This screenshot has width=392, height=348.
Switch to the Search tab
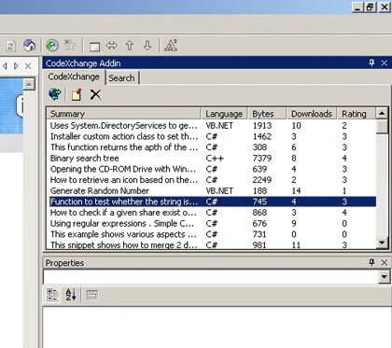click(x=121, y=77)
